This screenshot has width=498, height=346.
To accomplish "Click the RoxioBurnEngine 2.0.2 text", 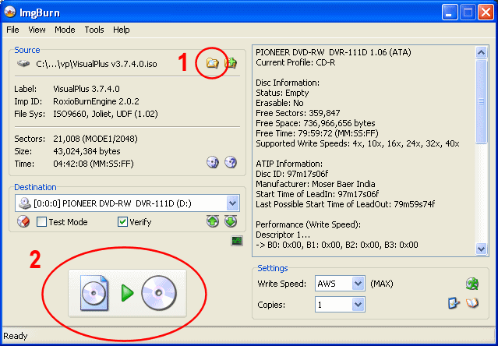I will (x=96, y=101).
